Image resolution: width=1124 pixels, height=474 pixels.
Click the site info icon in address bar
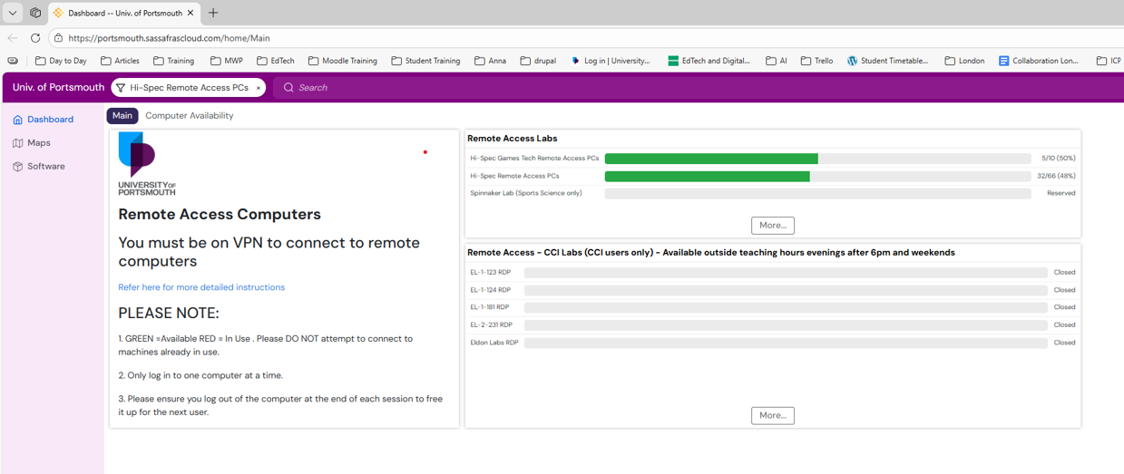(x=58, y=38)
